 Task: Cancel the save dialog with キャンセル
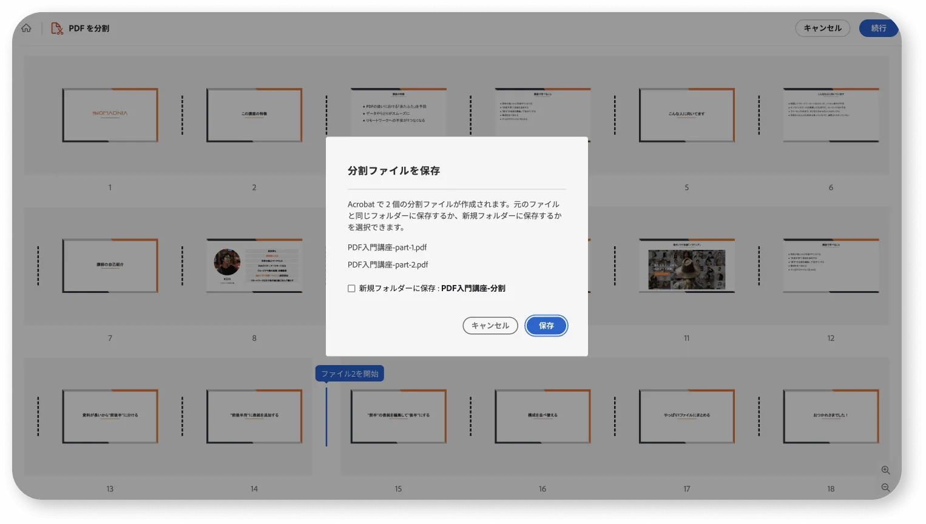[490, 326]
